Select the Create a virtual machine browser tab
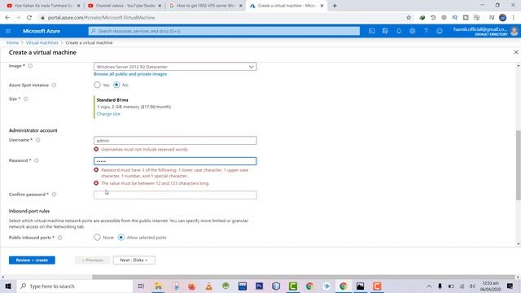 [286, 6]
